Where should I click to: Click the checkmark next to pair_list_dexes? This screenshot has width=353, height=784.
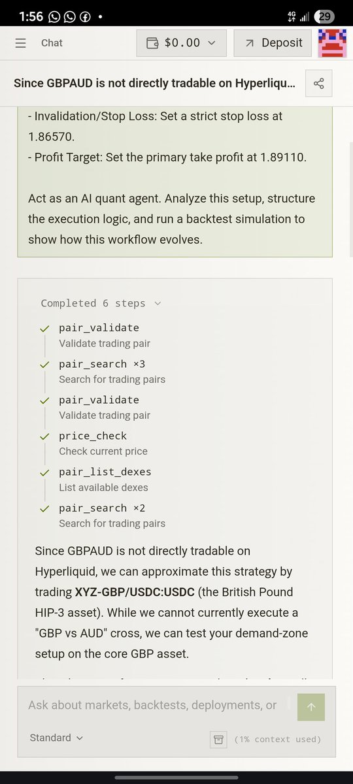[44, 472]
